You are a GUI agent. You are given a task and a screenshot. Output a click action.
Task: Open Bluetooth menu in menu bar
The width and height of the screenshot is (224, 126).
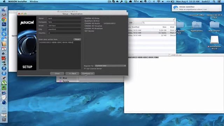(x=154, y=1)
